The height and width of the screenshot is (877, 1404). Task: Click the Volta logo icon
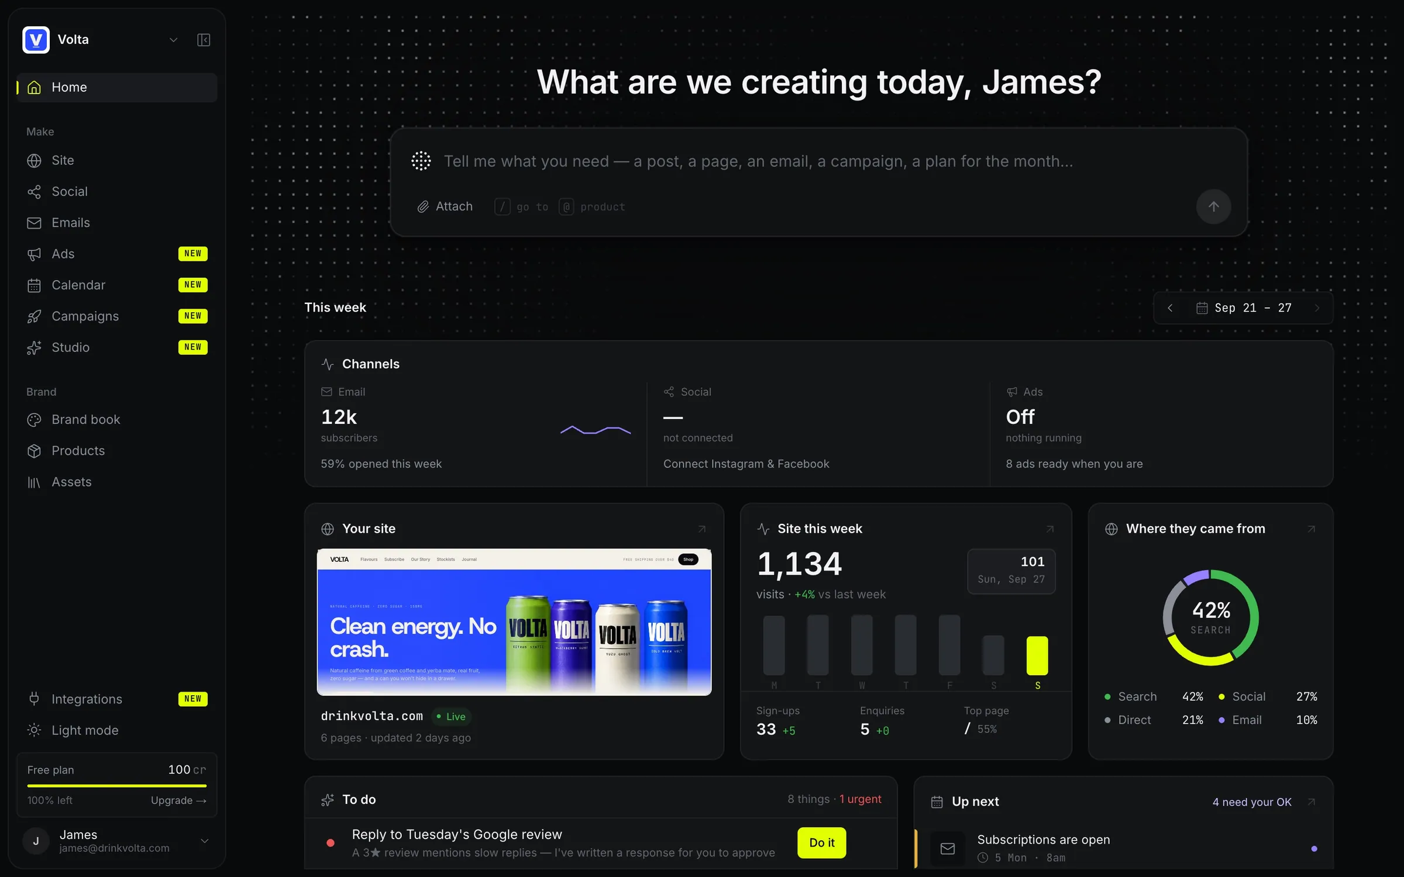(36, 40)
